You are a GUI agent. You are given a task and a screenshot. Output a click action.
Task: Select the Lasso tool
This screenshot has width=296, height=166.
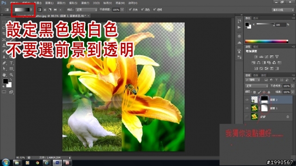[4, 28]
